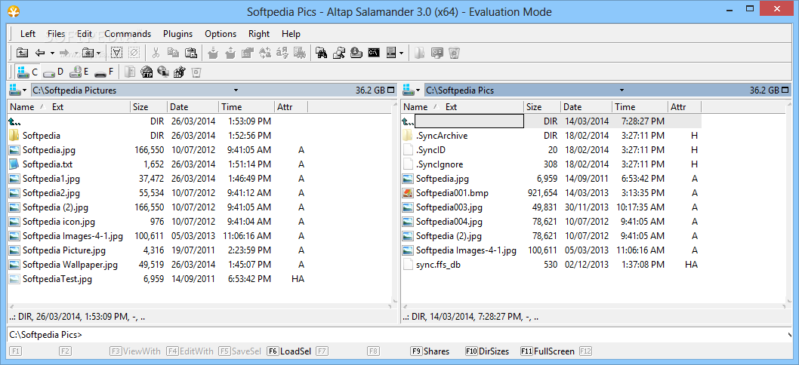
Task: Click the Unpack files toolbar icon
Action: (x=230, y=53)
